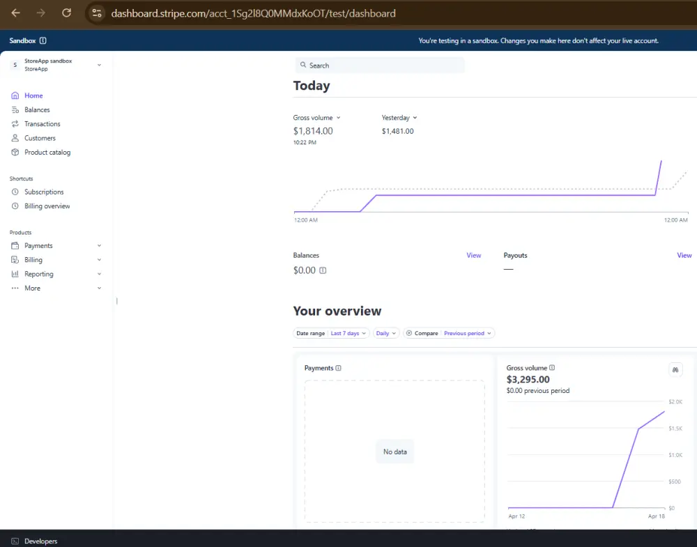The image size is (697, 547).
Task: Open Balances in the sidebar
Action: click(x=37, y=110)
